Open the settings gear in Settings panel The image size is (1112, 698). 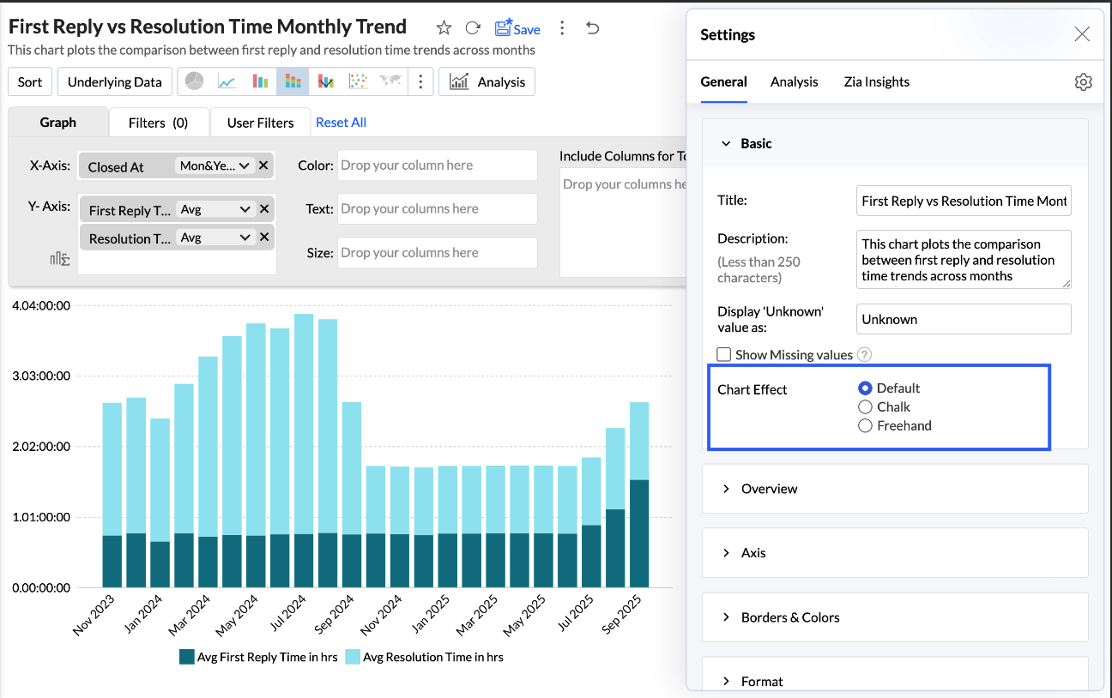tap(1083, 82)
